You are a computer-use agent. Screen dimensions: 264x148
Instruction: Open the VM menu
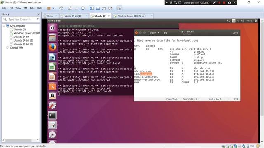pos(25,8)
